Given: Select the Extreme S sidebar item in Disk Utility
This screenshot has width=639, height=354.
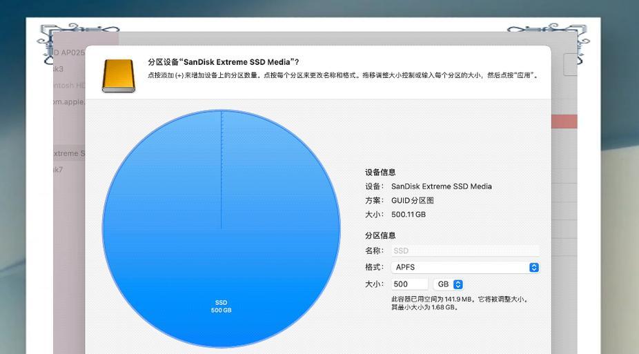Looking at the screenshot, I should (69, 154).
